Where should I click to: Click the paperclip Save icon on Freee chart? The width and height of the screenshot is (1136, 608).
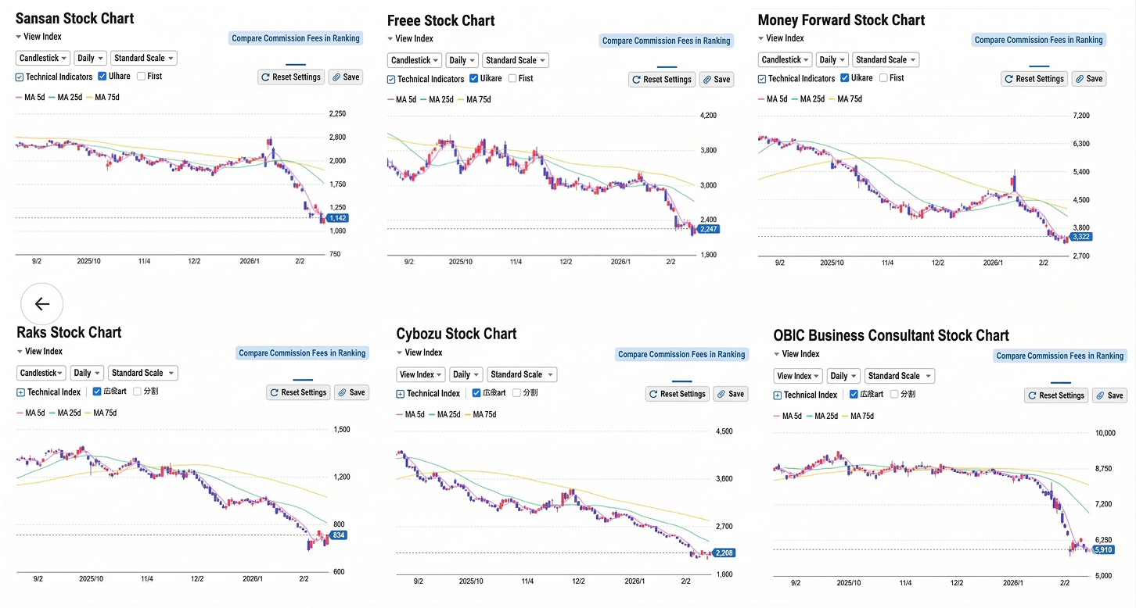(705, 79)
